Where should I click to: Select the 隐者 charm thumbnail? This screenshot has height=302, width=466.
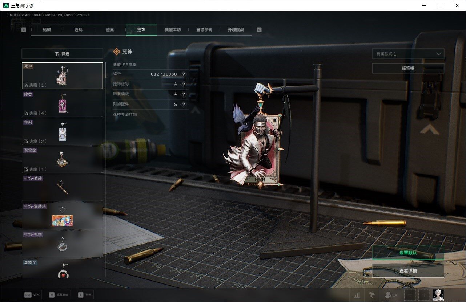[62, 103]
